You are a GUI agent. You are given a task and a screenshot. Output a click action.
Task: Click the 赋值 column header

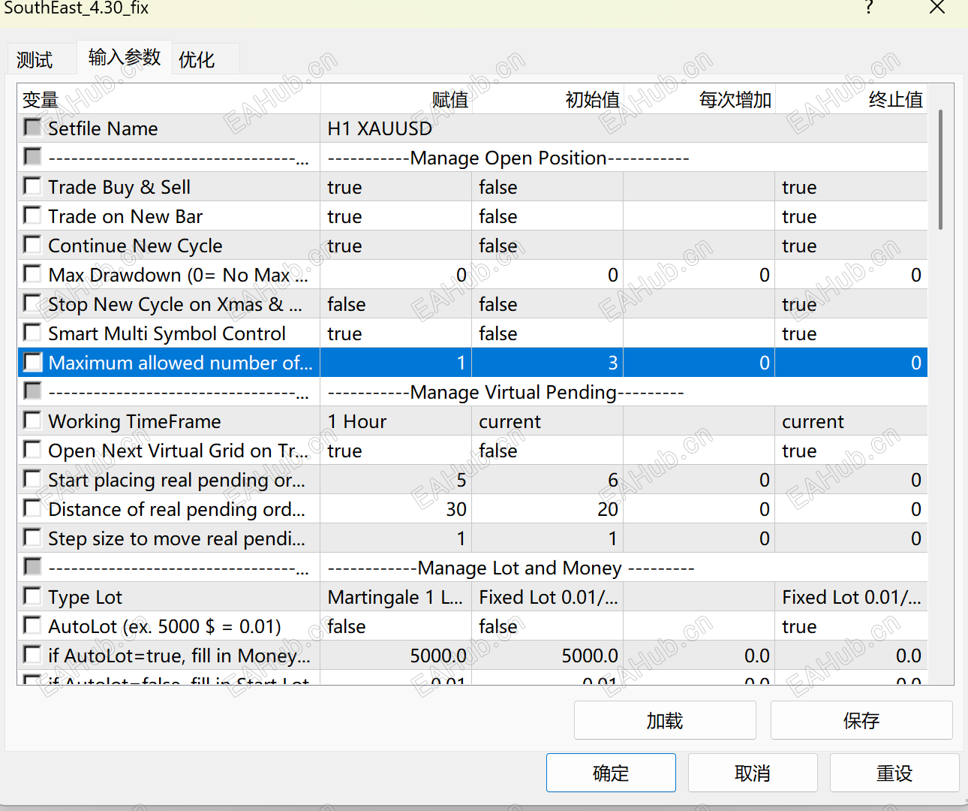(x=396, y=99)
